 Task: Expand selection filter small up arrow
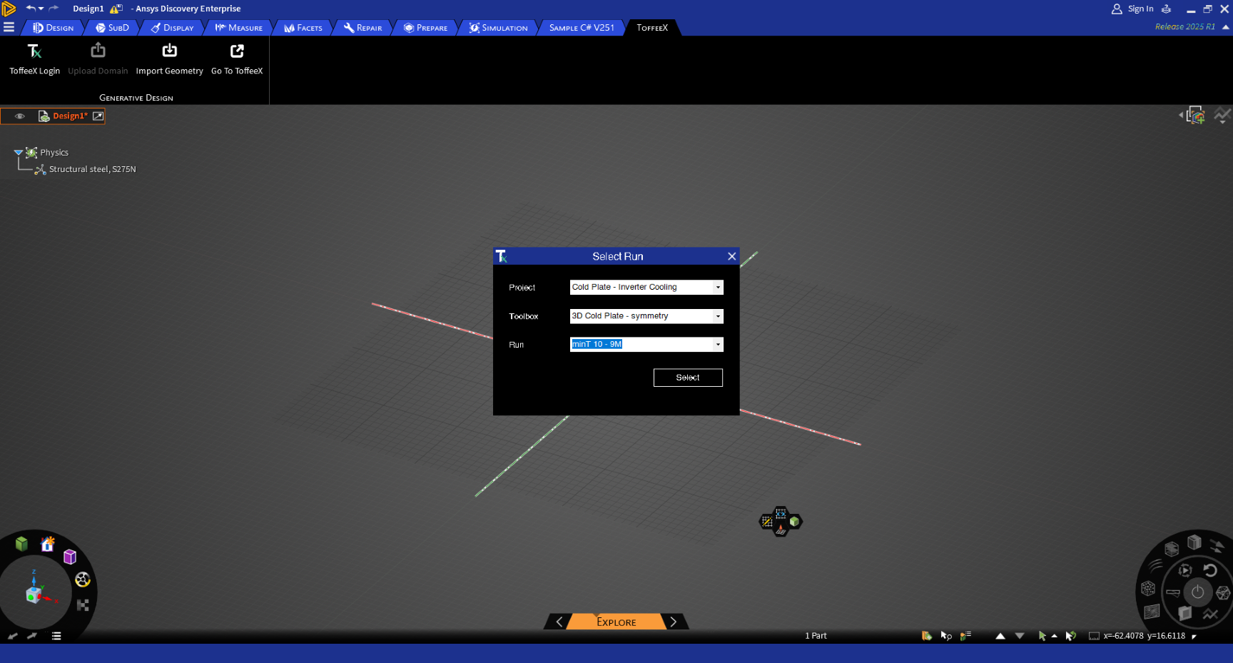pos(1054,635)
